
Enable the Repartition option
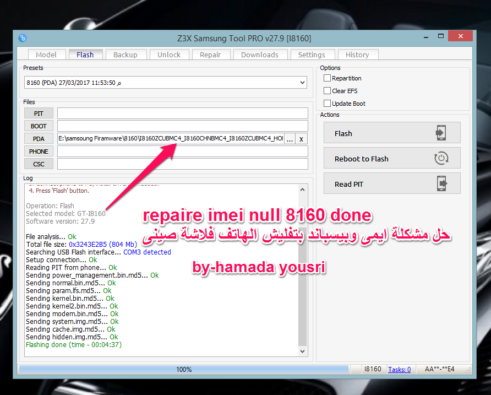pyautogui.click(x=327, y=78)
